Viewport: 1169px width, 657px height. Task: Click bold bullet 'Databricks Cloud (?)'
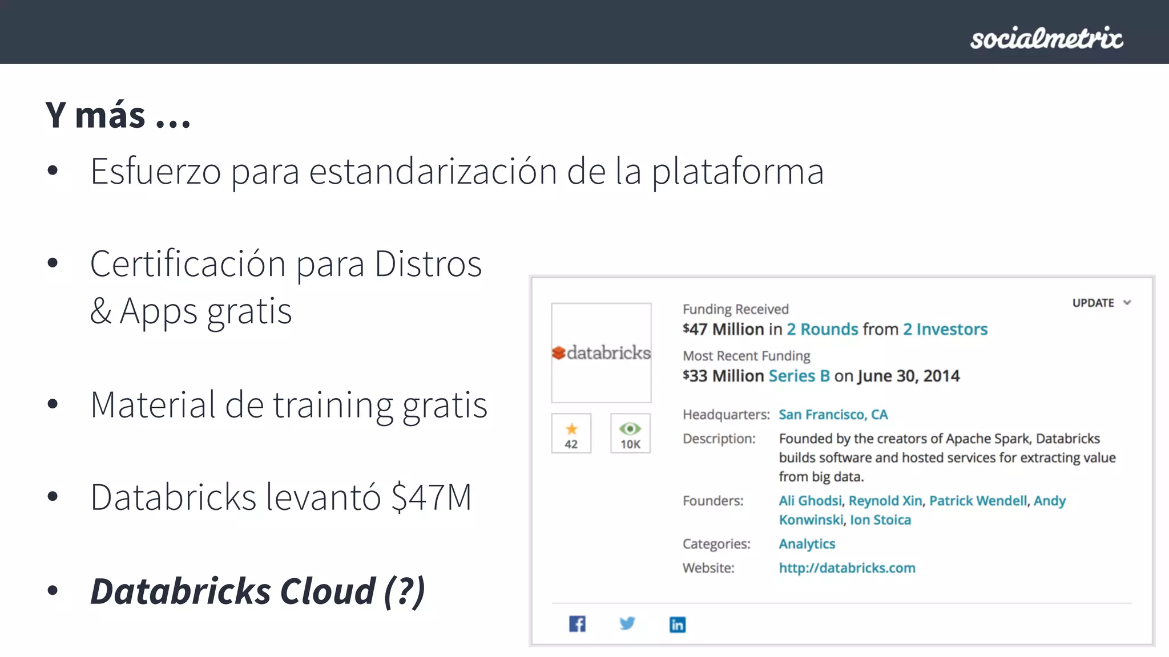pos(258,591)
